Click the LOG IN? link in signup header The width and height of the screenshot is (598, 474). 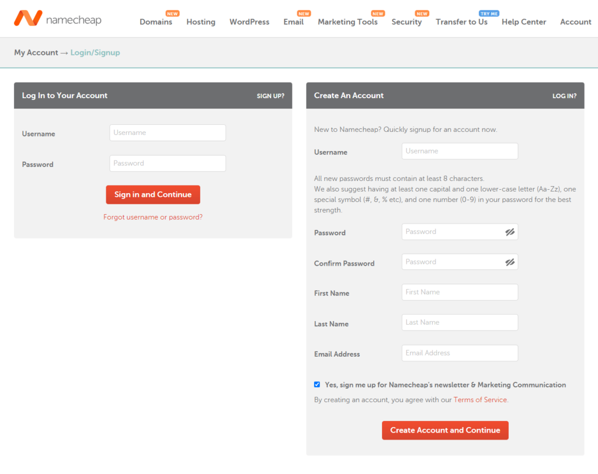[565, 96]
